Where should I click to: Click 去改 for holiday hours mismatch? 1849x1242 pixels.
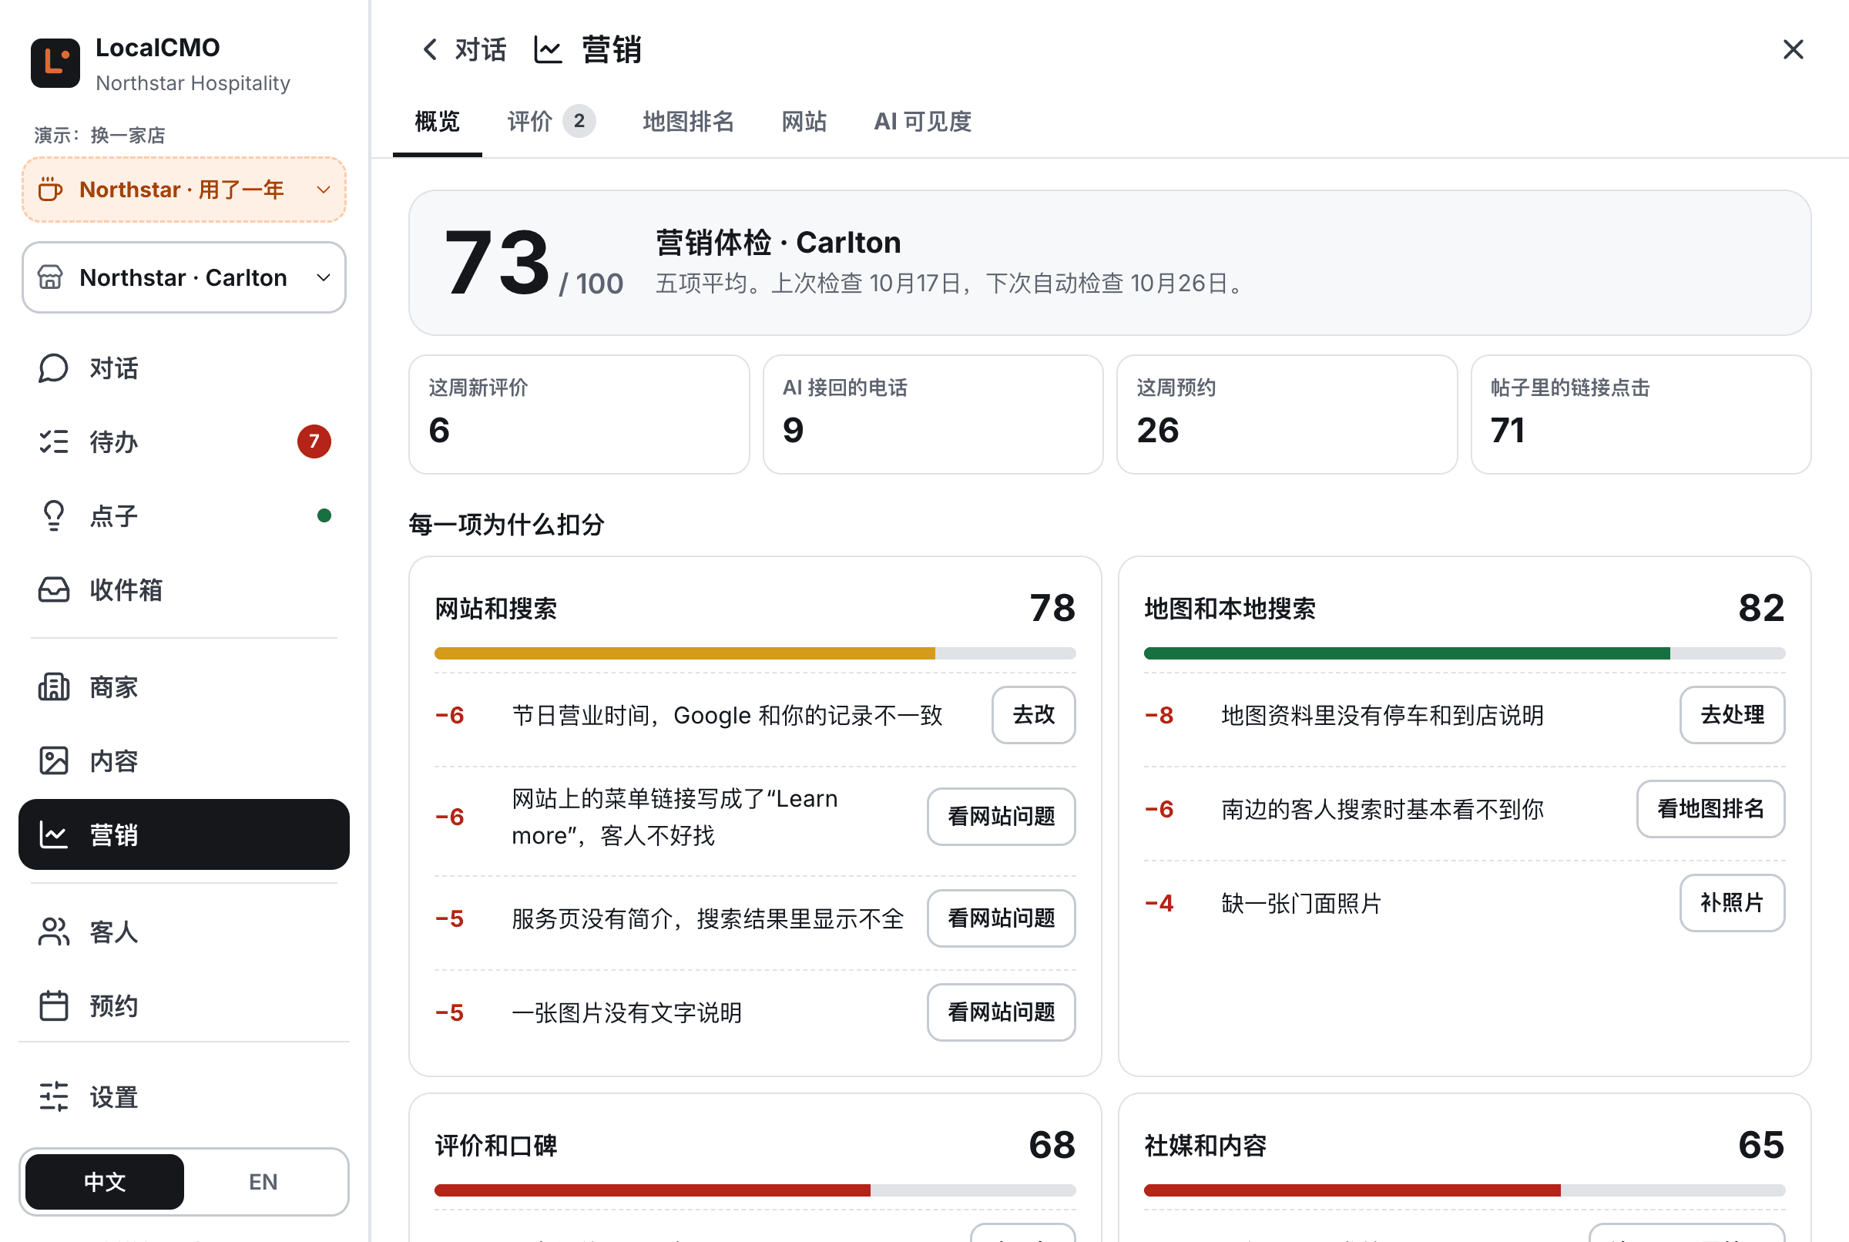1033,715
